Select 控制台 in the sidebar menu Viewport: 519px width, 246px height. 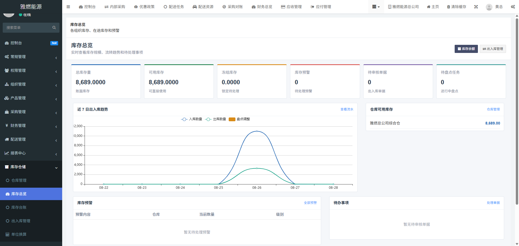[x=31, y=43]
